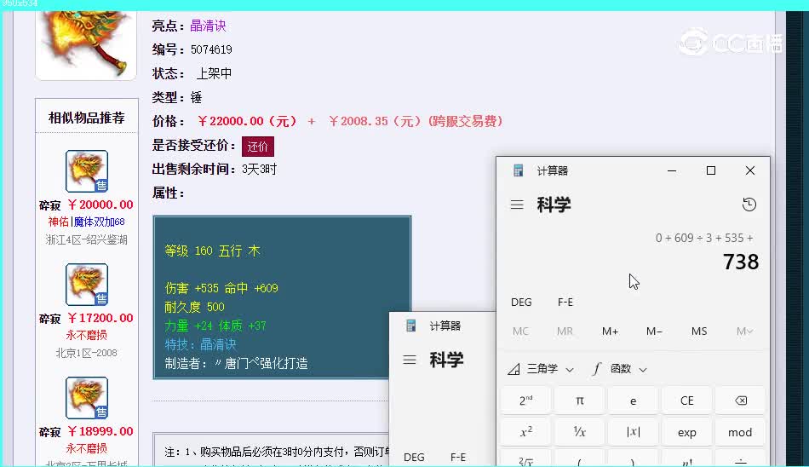Viewport: 809px width, 467px height.
Task: Click the M− memory subtract button
Action: coord(654,332)
